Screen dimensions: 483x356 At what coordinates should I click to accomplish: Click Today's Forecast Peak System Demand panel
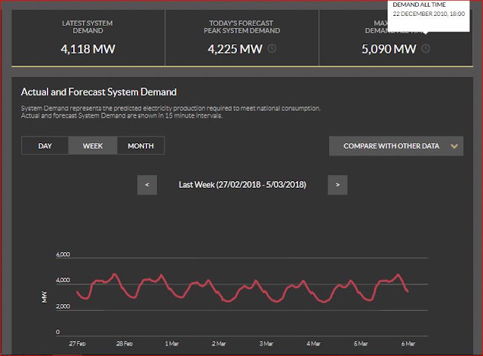pos(241,38)
